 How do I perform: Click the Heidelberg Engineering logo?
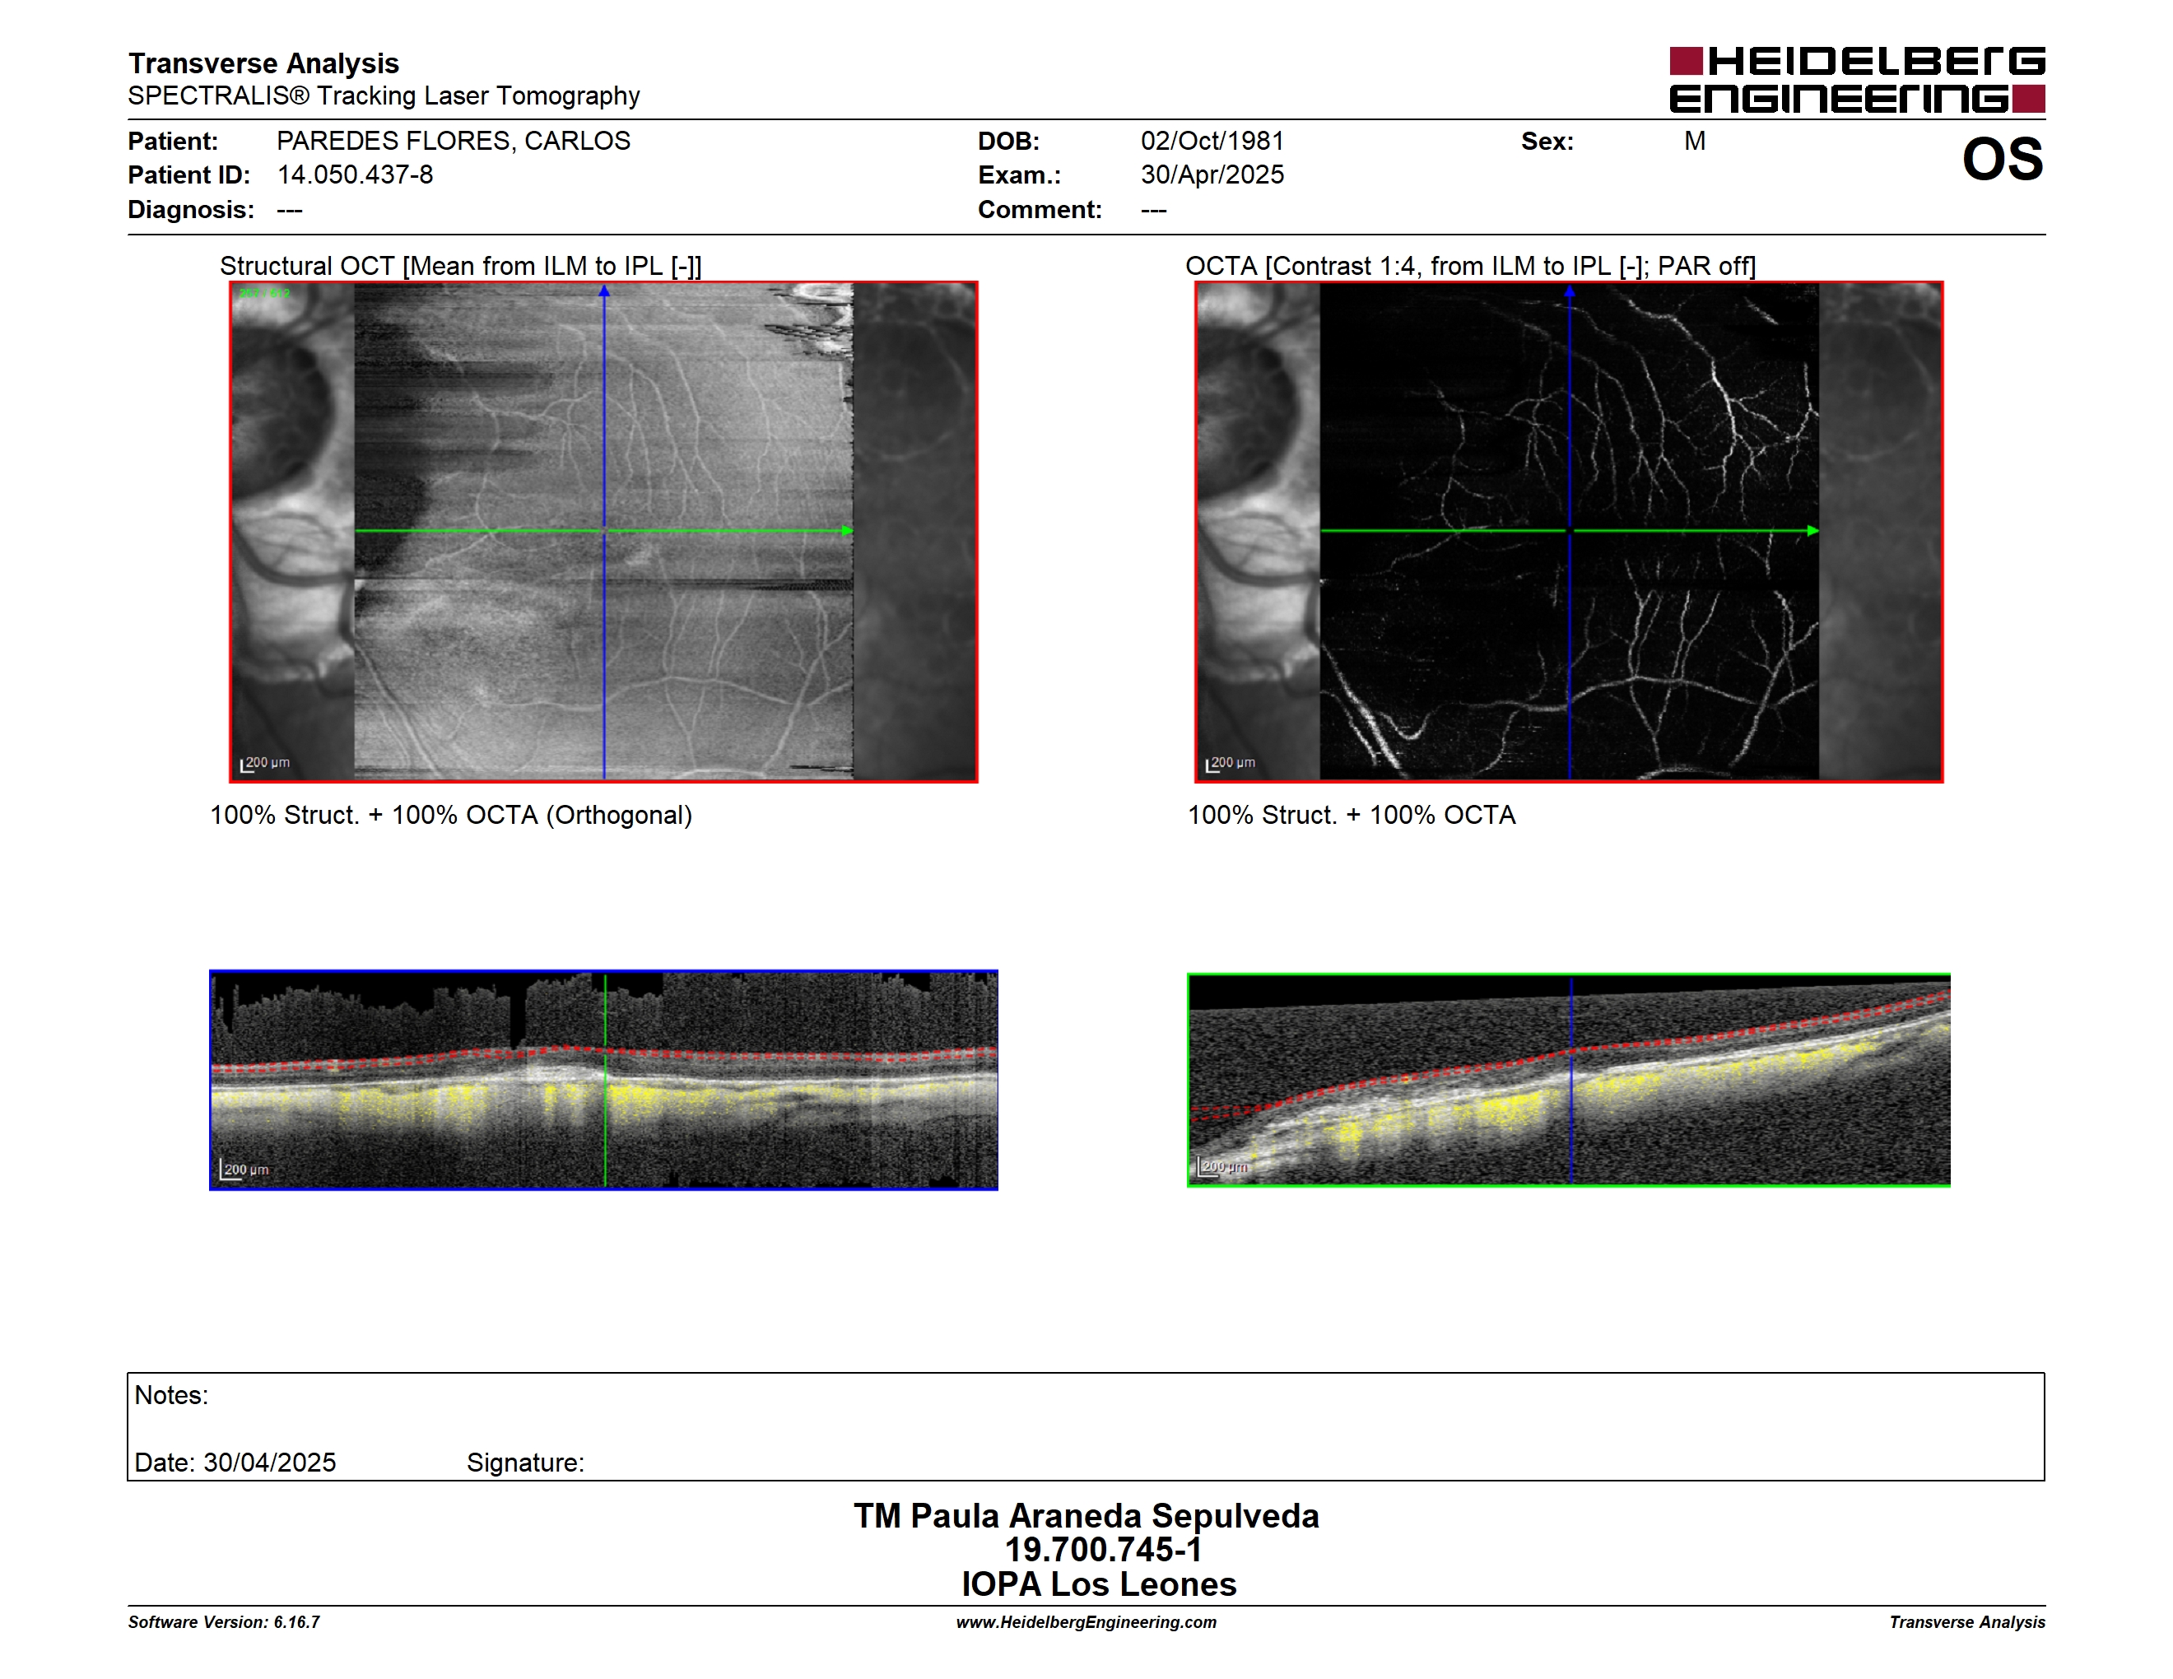tap(1857, 80)
